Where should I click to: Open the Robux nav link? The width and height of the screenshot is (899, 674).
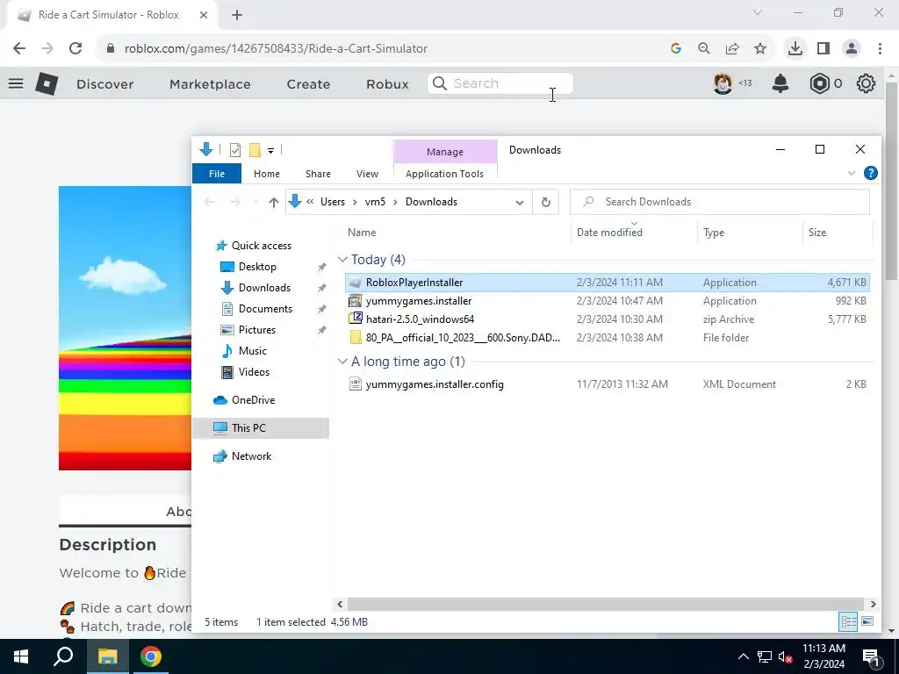pos(387,84)
